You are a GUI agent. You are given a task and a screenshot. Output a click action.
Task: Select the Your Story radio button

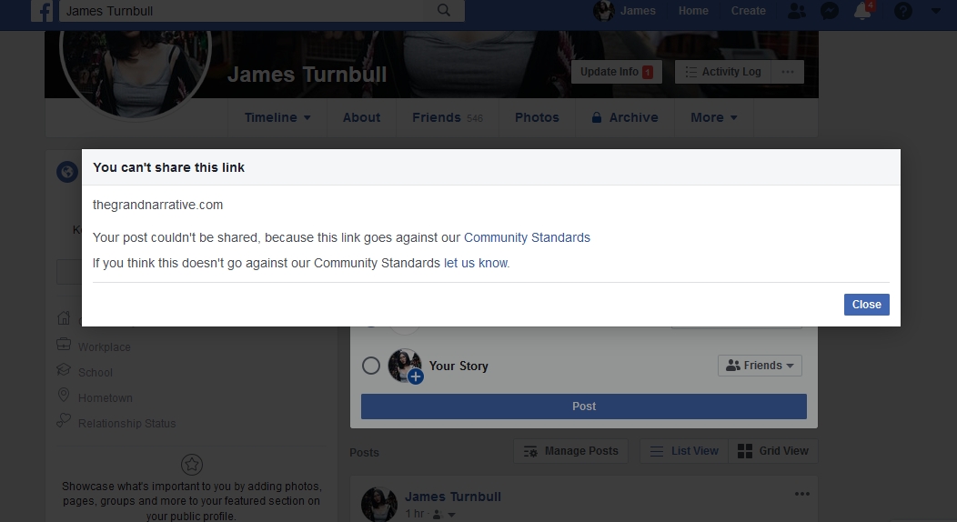click(x=370, y=366)
